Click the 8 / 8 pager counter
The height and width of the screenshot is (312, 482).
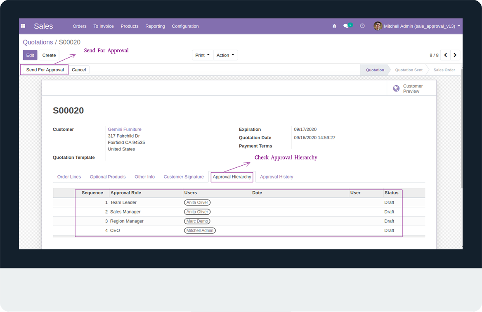point(434,55)
